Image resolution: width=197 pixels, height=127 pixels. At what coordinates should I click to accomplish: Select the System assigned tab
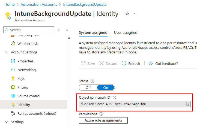(x=93, y=32)
